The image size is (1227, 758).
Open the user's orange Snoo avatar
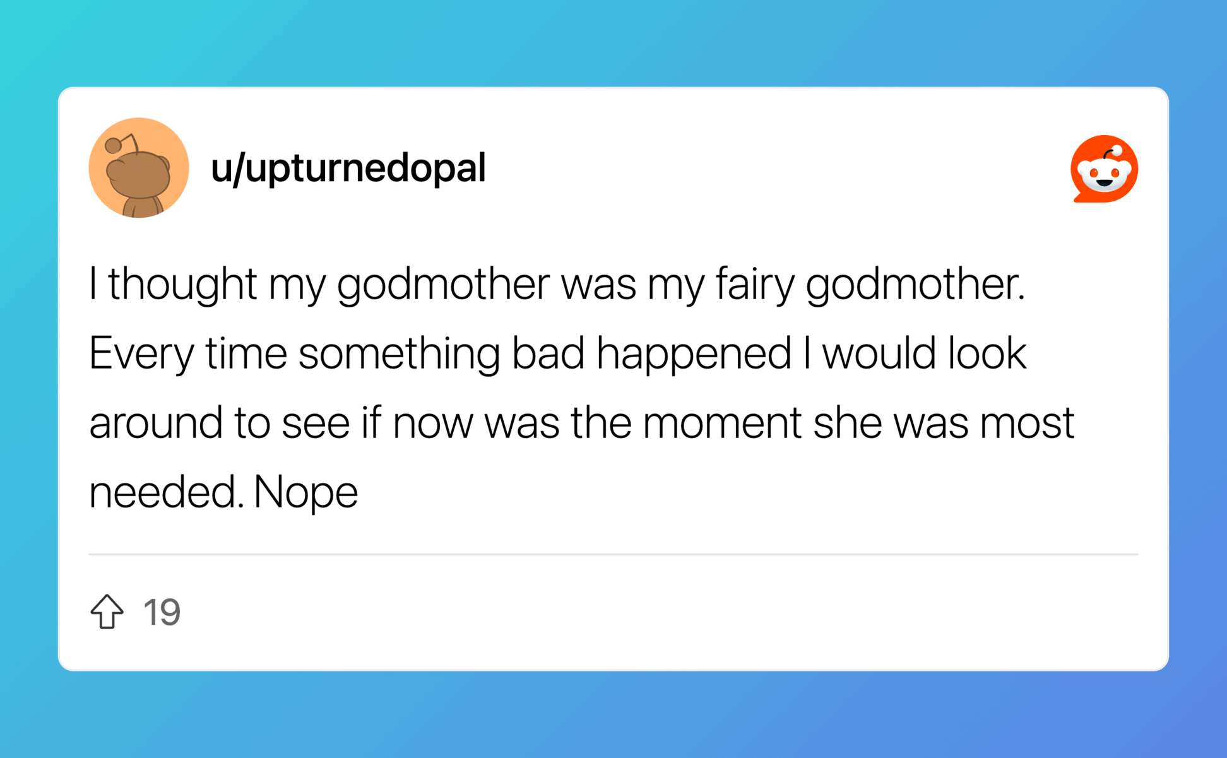coord(139,168)
